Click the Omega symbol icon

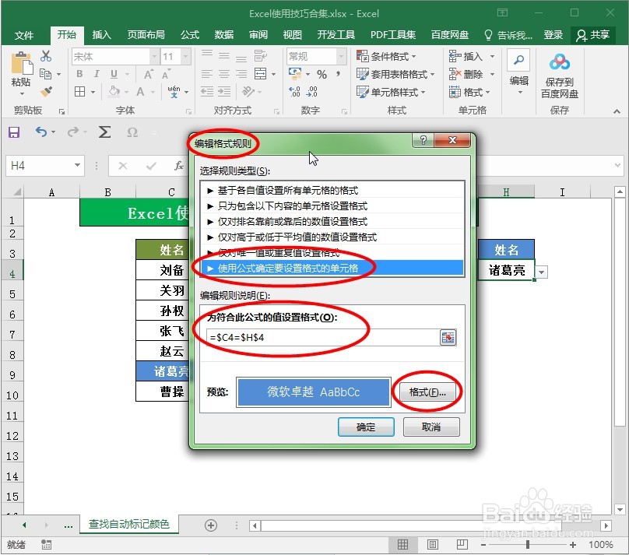click(x=132, y=132)
